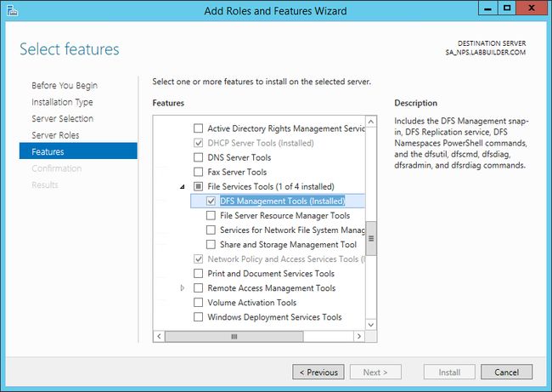
Task: Click the horizontal scrollbar right arrow
Action: (x=359, y=336)
